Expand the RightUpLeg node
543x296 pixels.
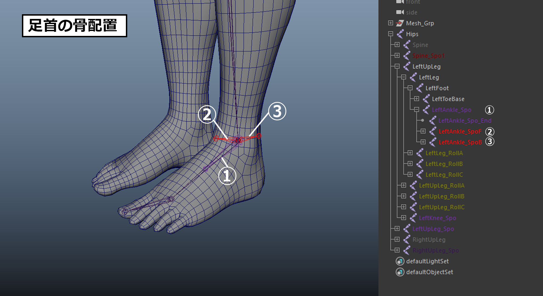pos(397,239)
